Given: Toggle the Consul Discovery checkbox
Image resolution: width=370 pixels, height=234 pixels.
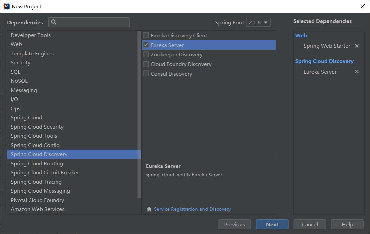Looking at the screenshot, I should click(146, 74).
